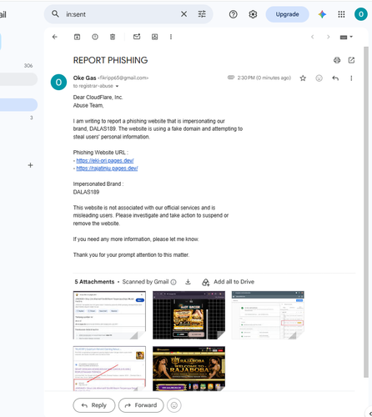The image size is (372, 417).
Task: Open the attachment with red arrow
Action: 109,369
